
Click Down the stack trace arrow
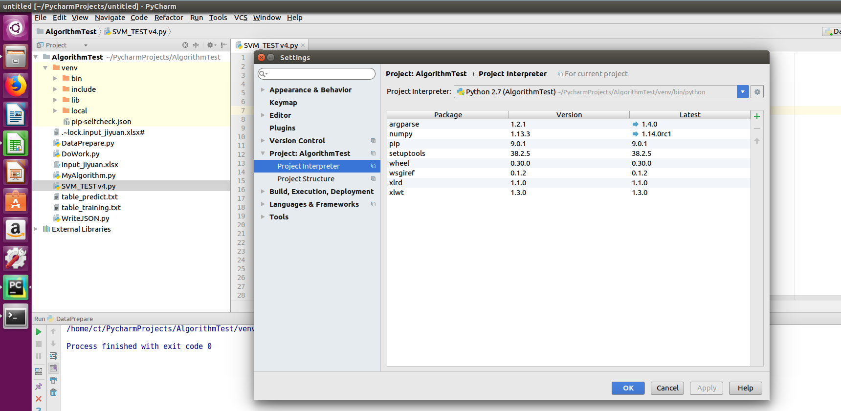(x=53, y=344)
